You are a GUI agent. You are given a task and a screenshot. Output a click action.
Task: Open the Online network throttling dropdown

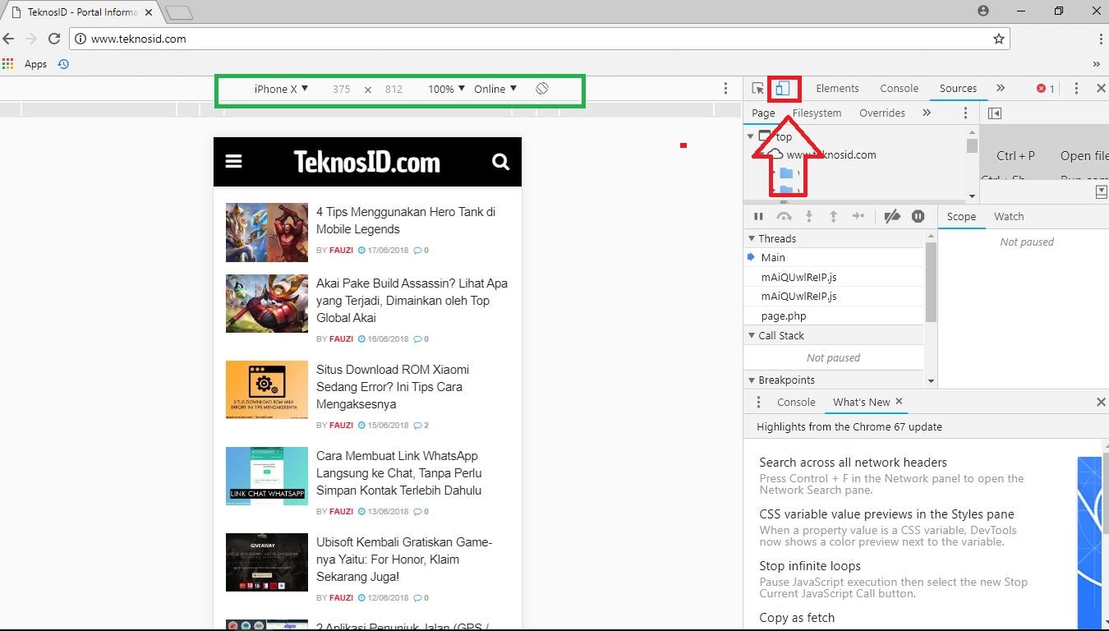[495, 89]
